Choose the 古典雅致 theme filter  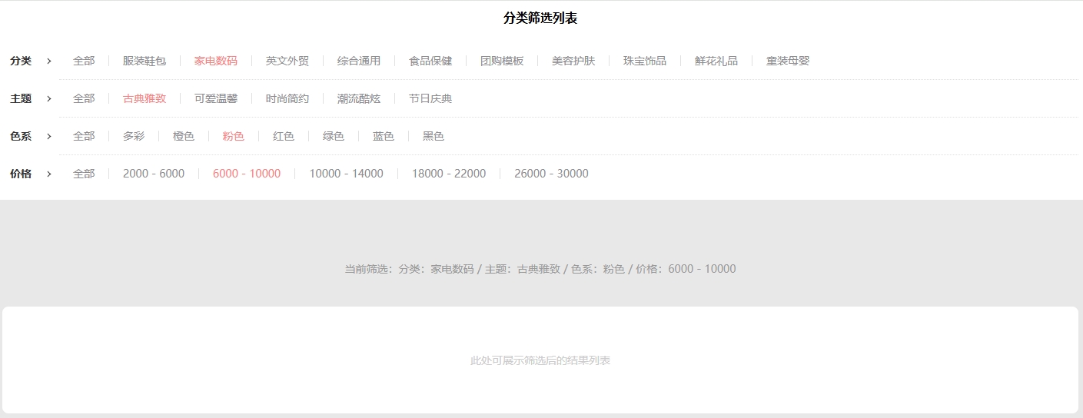[x=145, y=98]
